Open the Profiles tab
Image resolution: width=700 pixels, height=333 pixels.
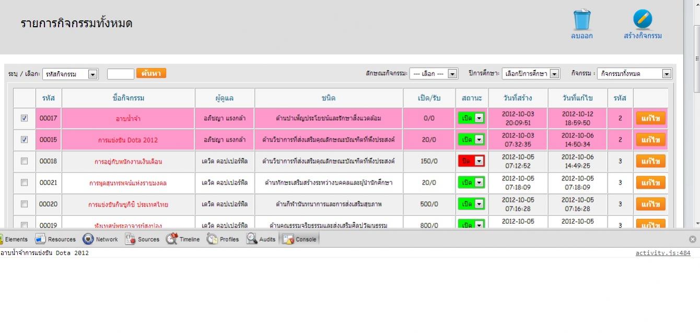223,239
